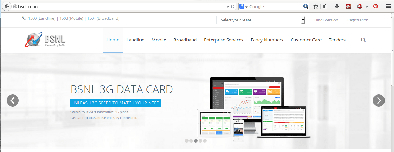The image size is (394, 152).
Task: Go to the Home menu item
Action: coord(113,40)
